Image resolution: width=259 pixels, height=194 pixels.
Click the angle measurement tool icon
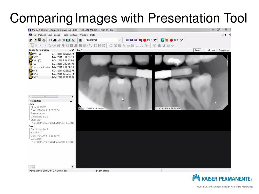click(x=137, y=46)
